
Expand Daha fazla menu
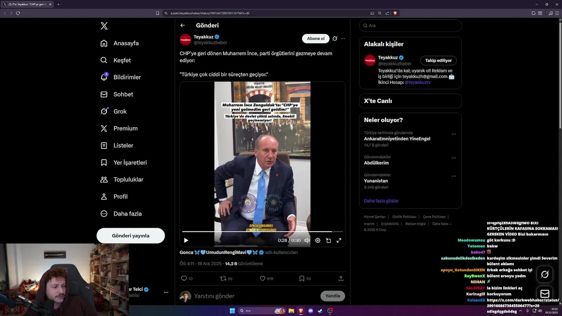[x=121, y=214]
